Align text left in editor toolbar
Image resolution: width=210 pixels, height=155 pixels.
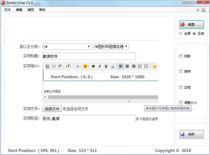[x=121, y=66]
